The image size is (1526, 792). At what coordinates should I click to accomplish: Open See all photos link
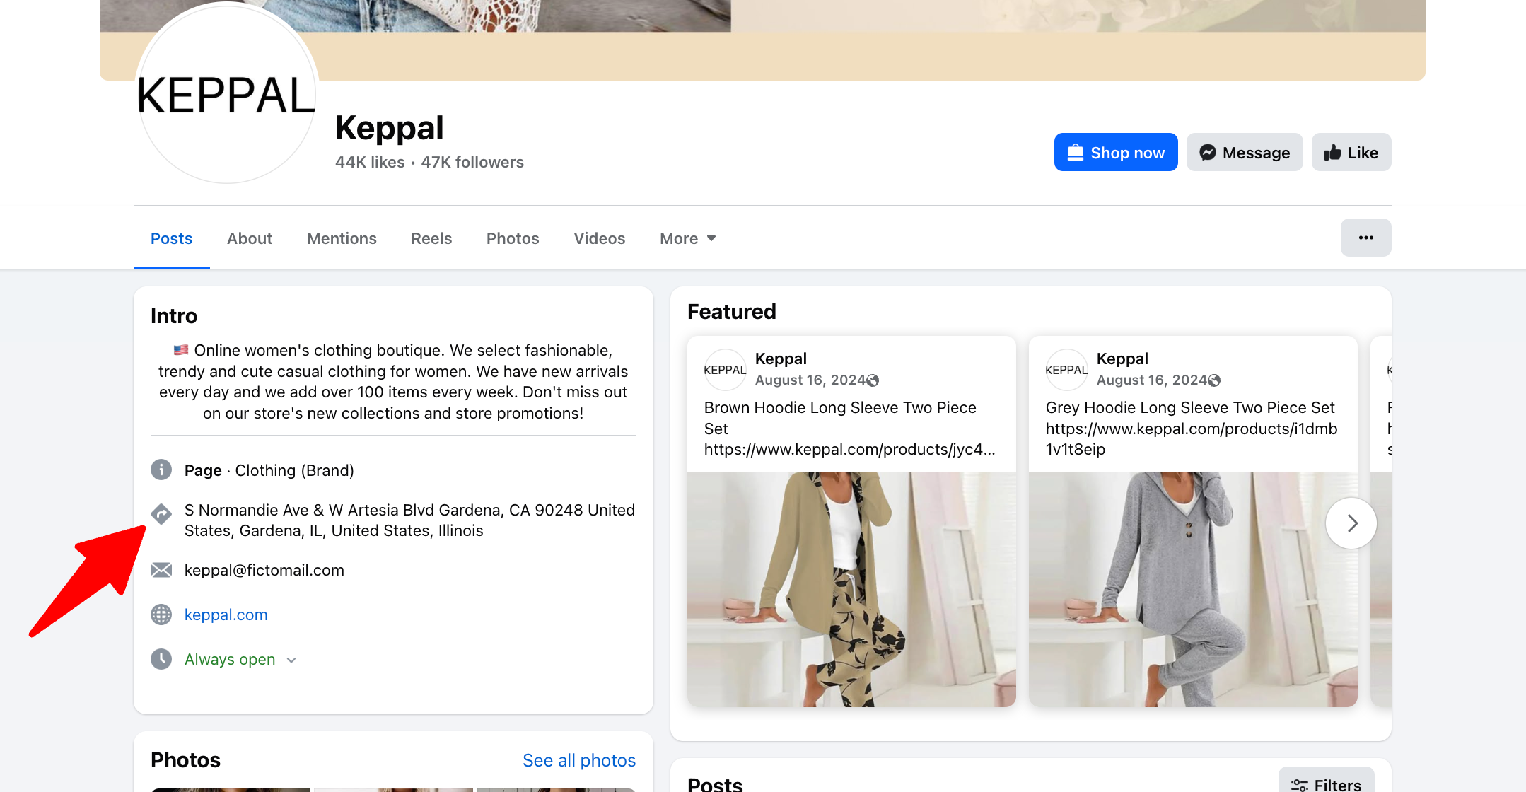579,760
